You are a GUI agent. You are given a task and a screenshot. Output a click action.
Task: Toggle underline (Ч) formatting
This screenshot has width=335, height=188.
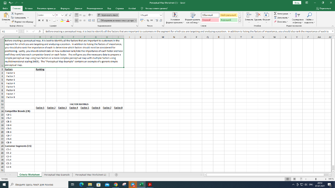pyautogui.click(x=47, y=21)
